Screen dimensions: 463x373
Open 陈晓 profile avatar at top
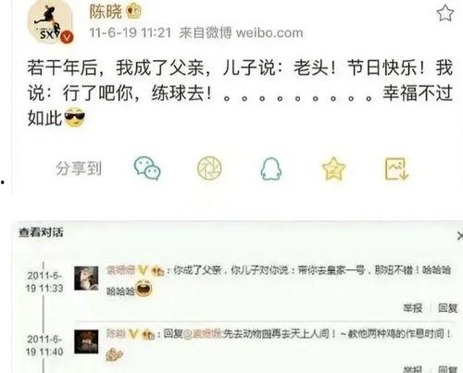point(50,21)
